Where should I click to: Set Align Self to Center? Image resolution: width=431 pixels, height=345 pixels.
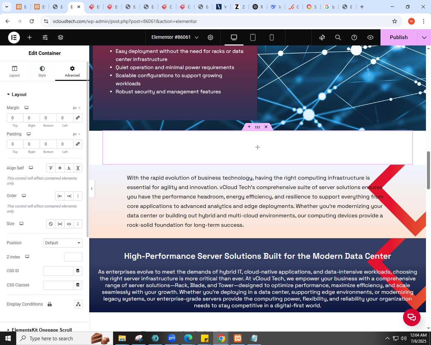(60, 168)
